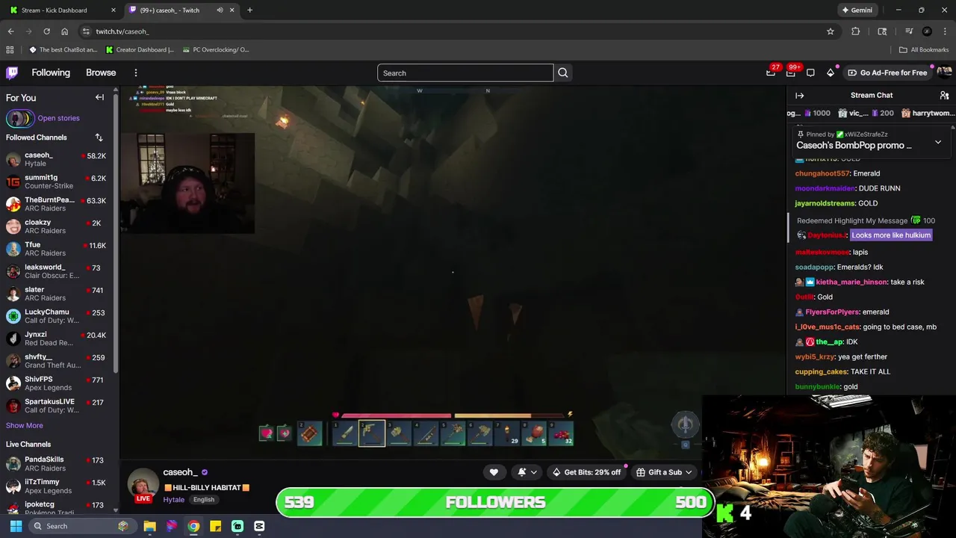The width and height of the screenshot is (956, 538).
Task: Click the English language tag
Action: tap(203, 499)
